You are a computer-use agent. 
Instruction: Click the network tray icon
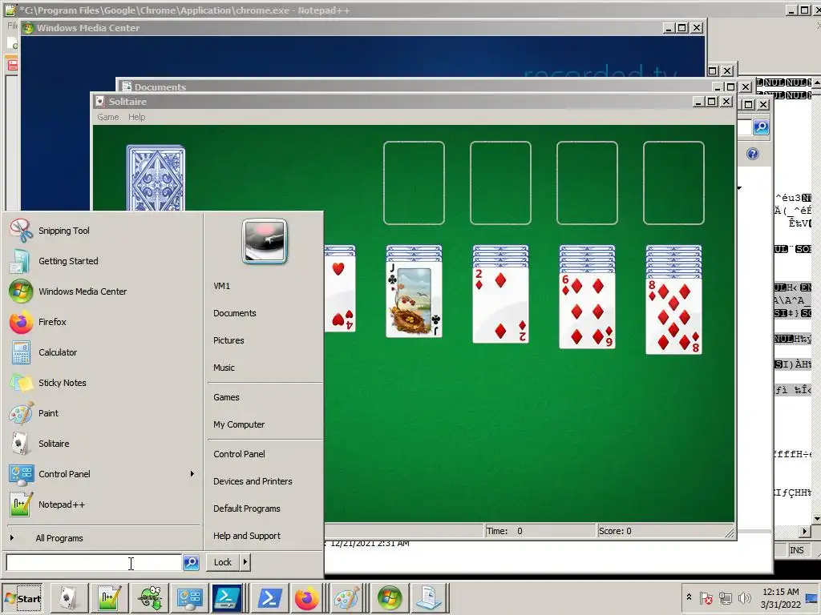pos(725,597)
